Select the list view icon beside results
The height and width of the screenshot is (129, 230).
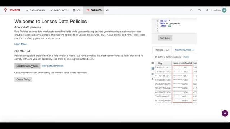coord(152,63)
